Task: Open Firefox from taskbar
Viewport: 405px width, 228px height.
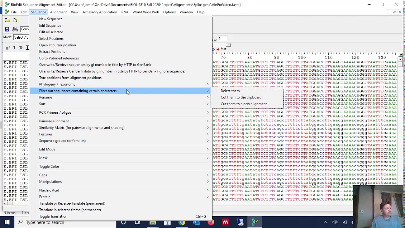Action: click(211, 222)
